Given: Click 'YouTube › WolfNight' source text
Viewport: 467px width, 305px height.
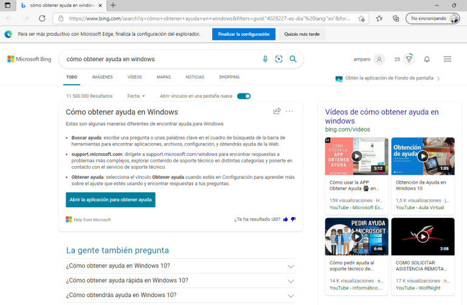Looking at the screenshot, I should (418, 288).
